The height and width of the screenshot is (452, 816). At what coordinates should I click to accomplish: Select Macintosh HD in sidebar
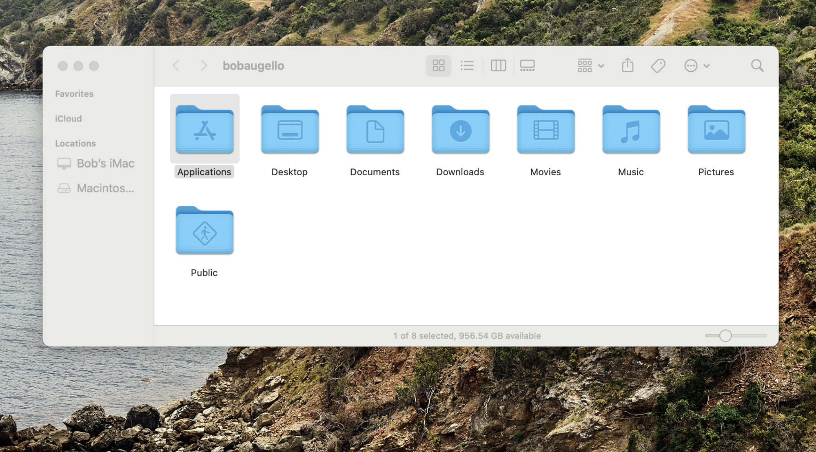105,188
